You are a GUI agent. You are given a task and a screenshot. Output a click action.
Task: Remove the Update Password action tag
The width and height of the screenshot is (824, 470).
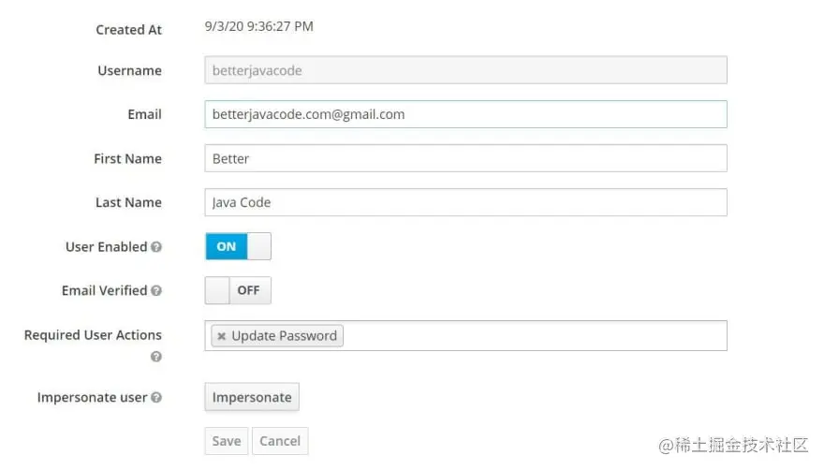(x=221, y=336)
